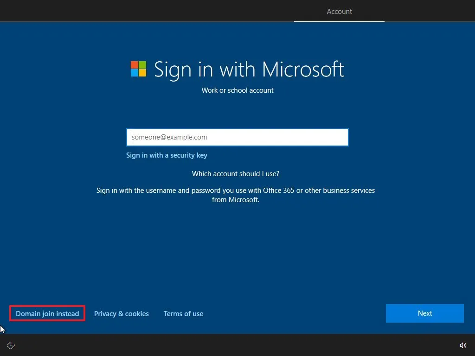The height and width of the screenshot is (356, 475).
Task: Expand 'Which account should I use?' help
Action: [x=236, y=173]
